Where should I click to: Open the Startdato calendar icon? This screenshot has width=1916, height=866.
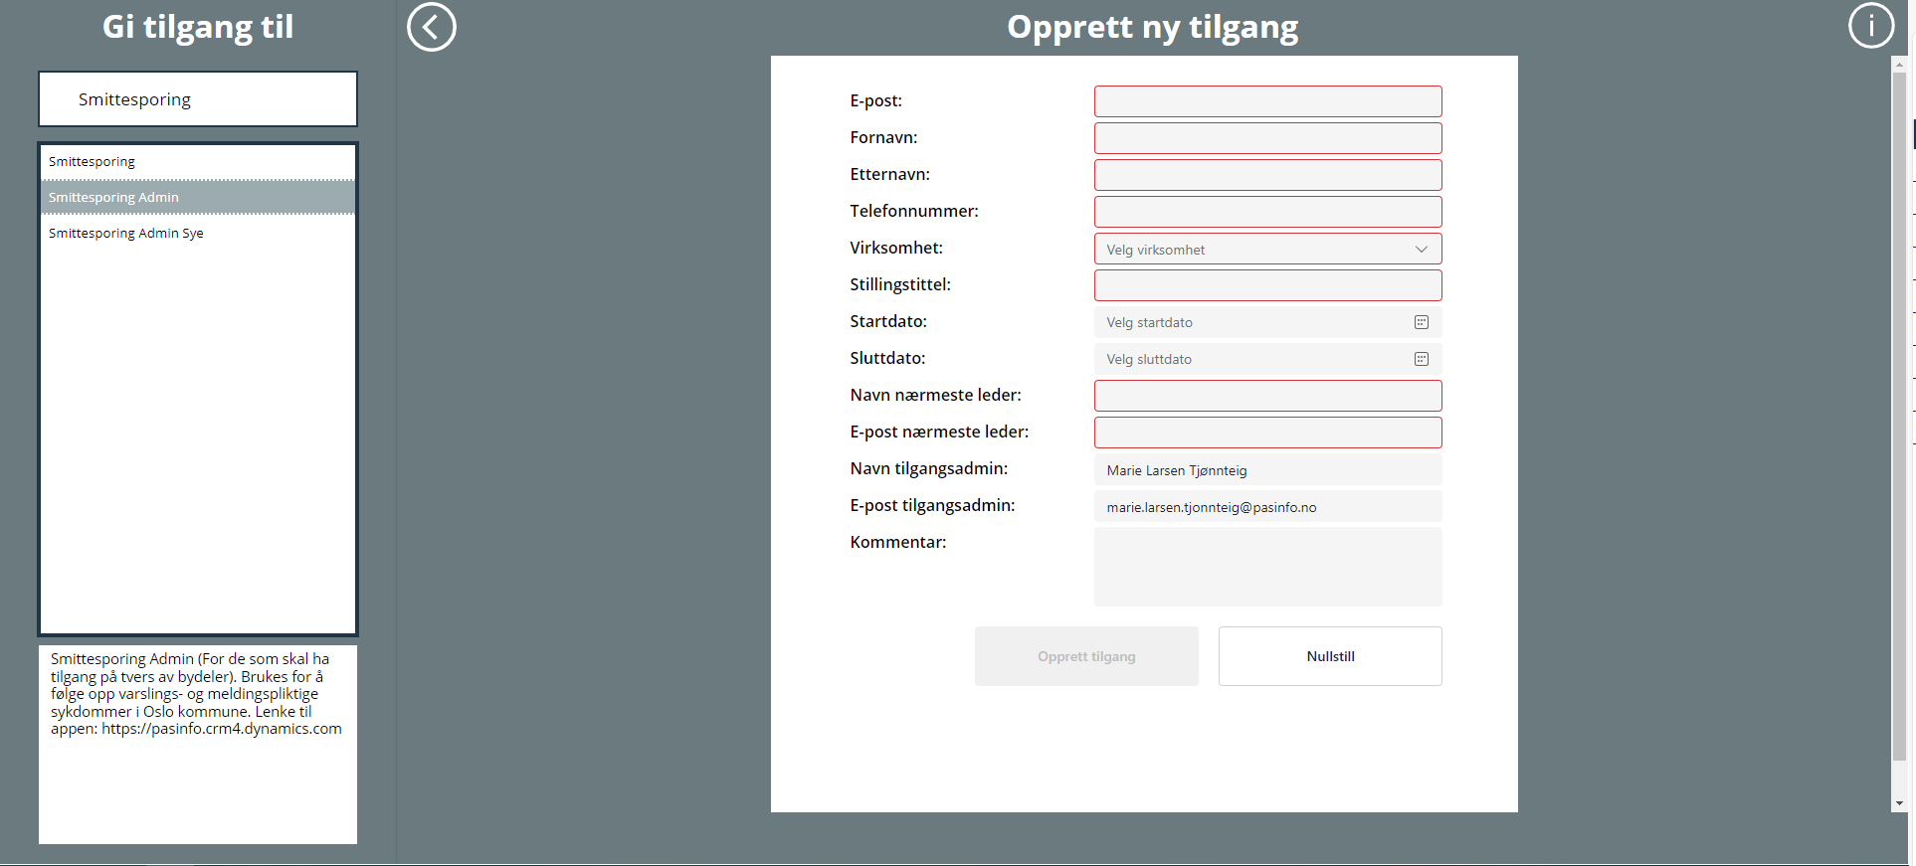pyautogui.click(x=1422, y=322)
